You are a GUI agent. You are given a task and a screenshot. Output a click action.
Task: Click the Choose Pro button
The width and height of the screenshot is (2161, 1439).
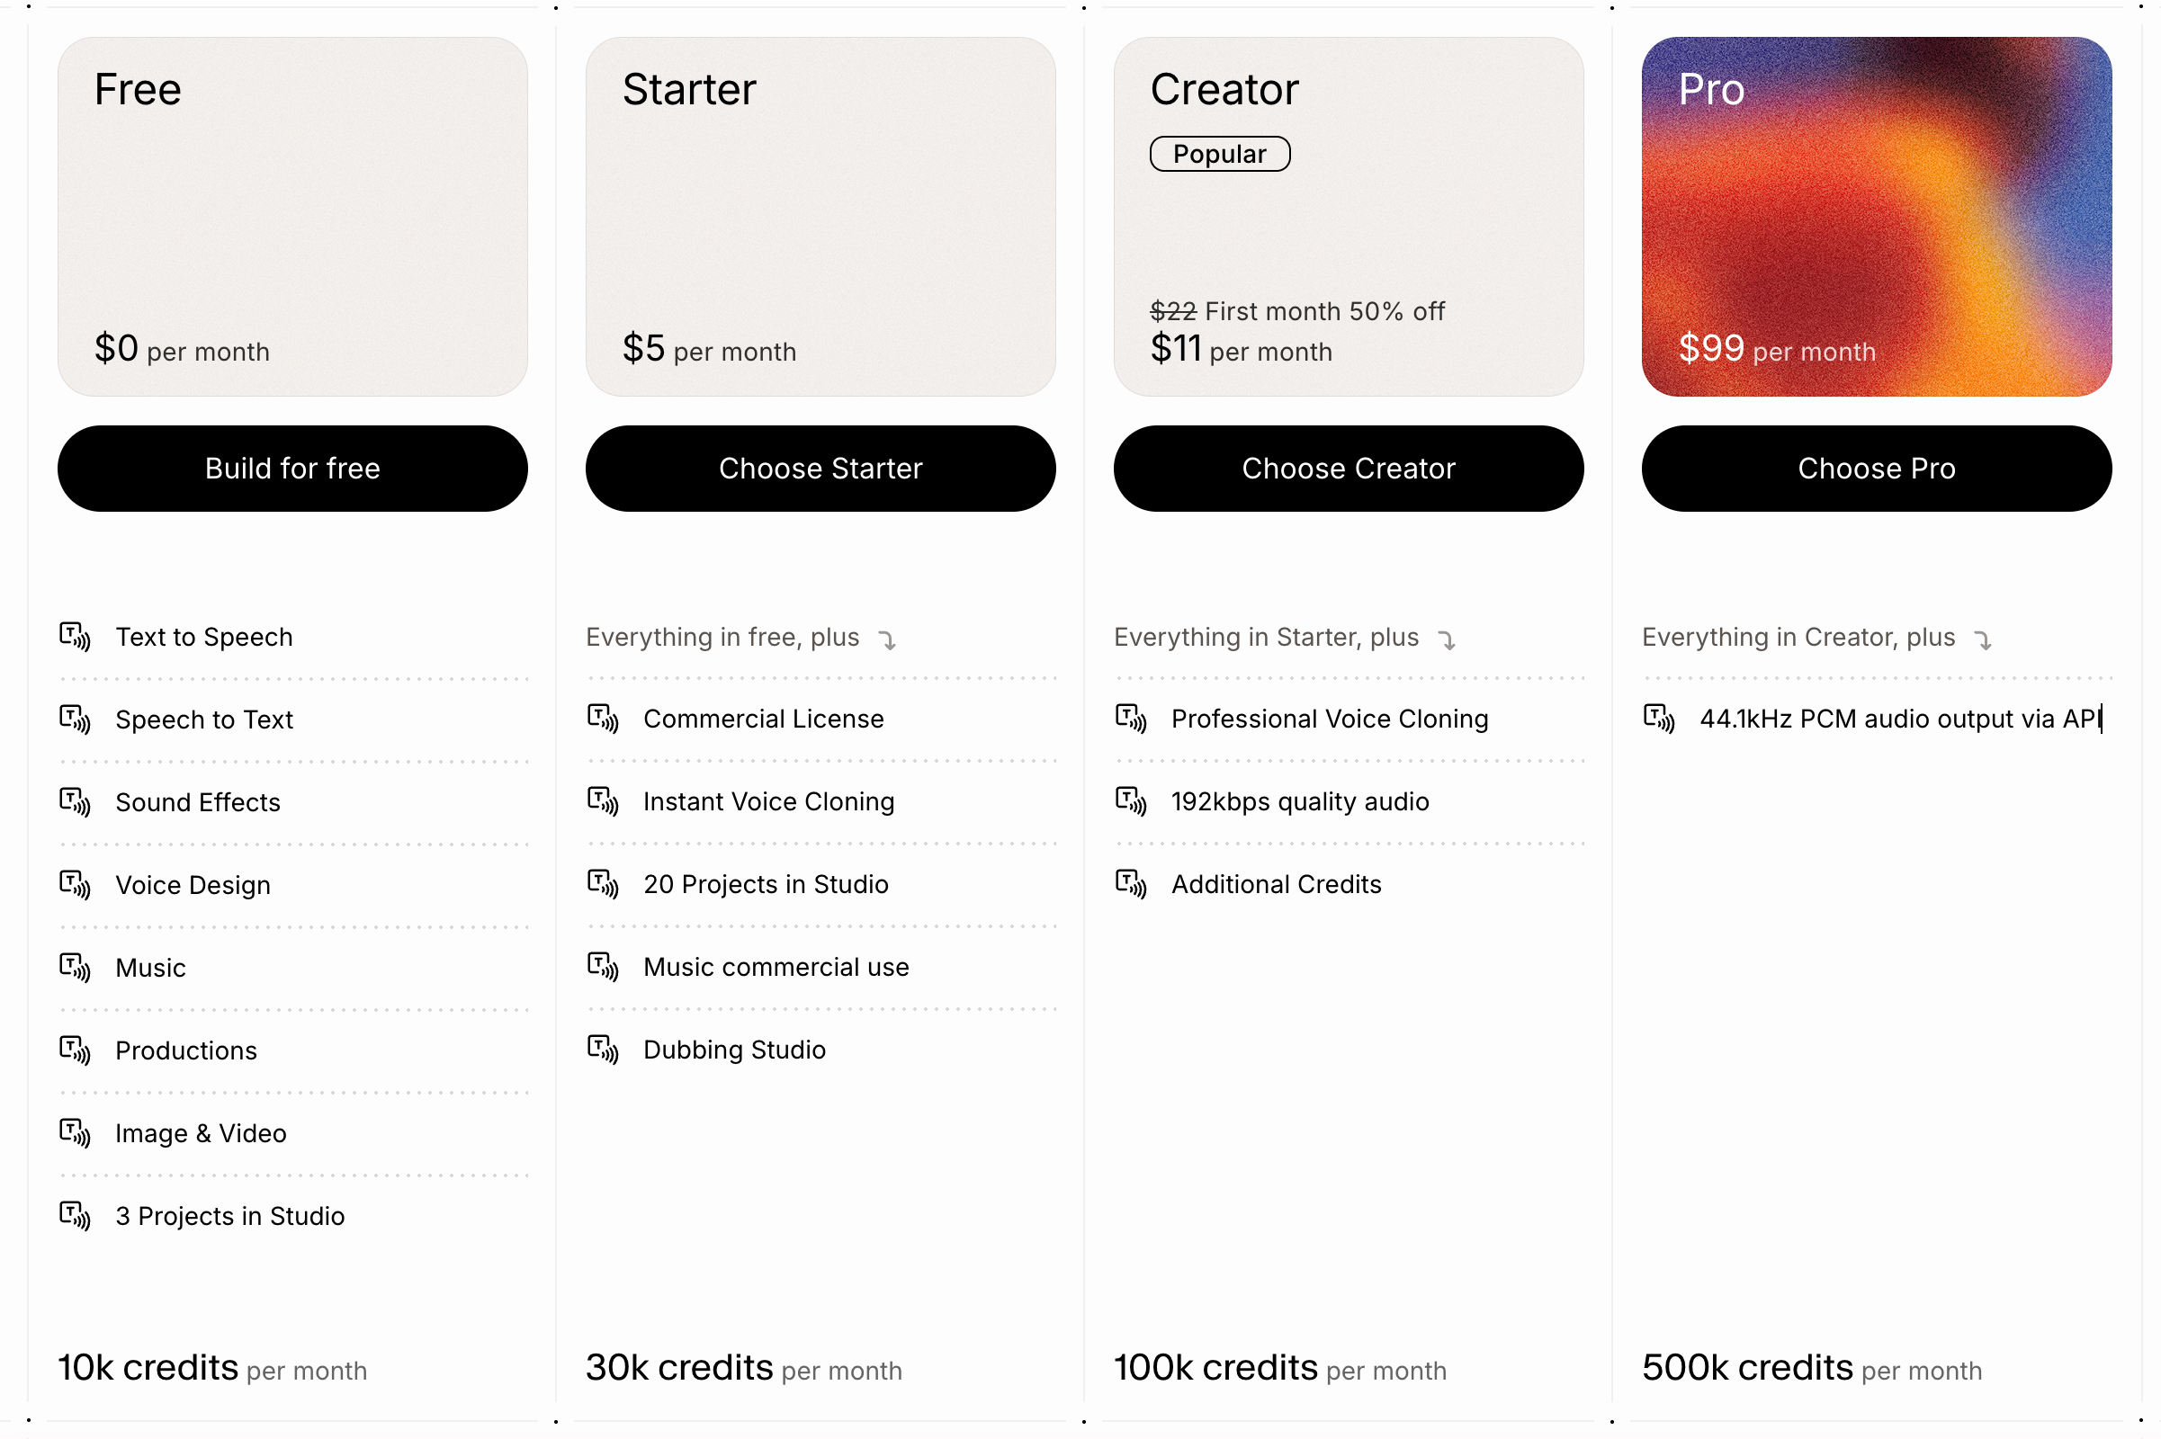point(1876,468)
